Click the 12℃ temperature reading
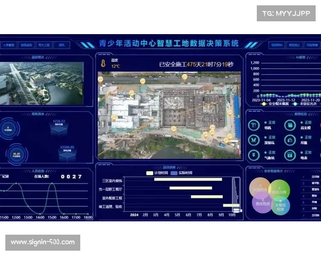 pyautogui.click(x=116, y=66)
